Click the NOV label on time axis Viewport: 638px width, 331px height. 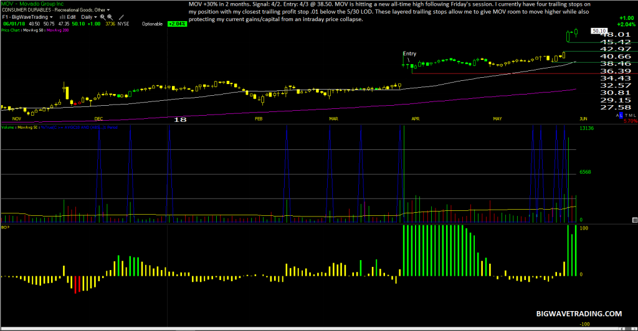coord(17,119)
